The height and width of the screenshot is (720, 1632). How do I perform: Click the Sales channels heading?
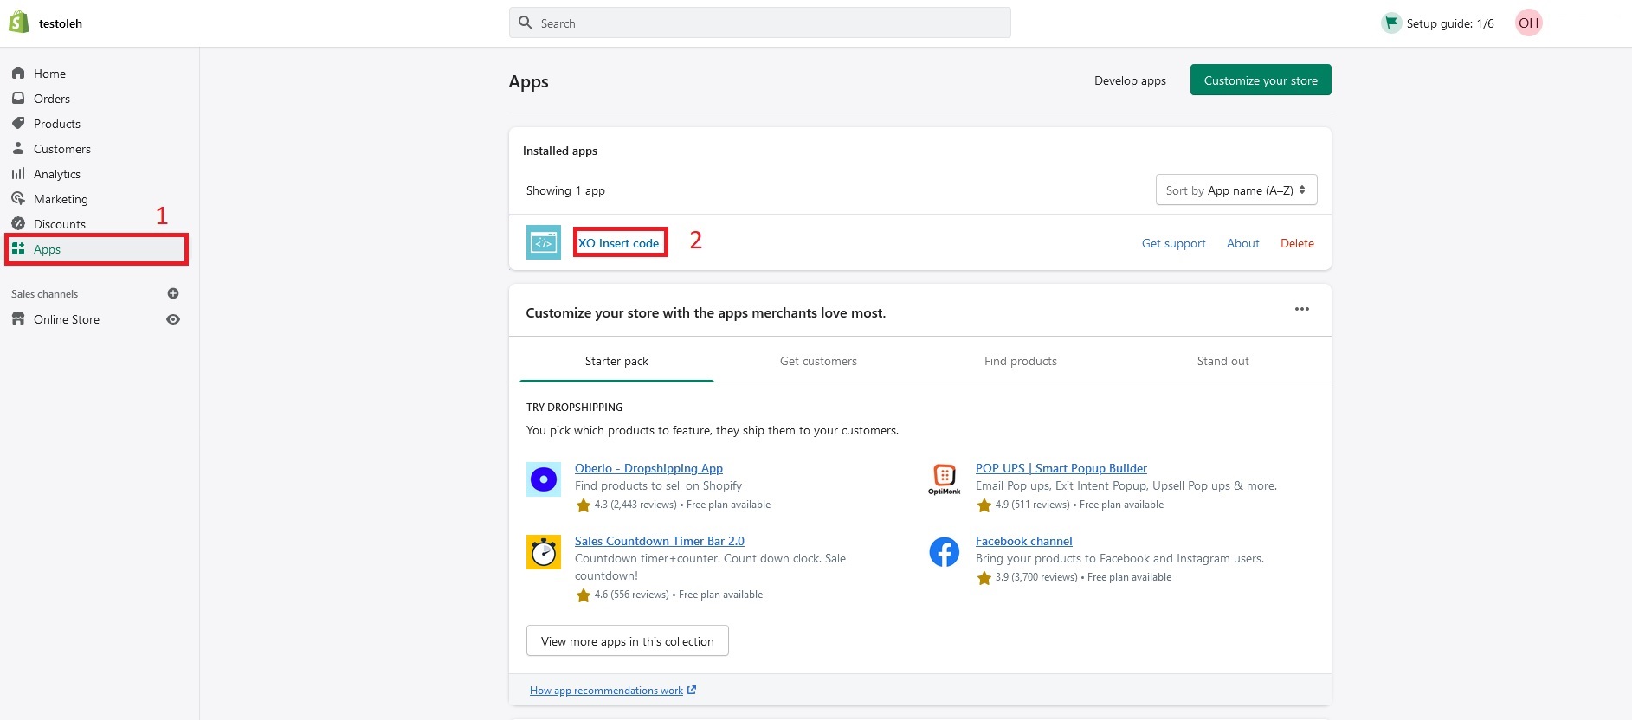click(x=44, y=294)
